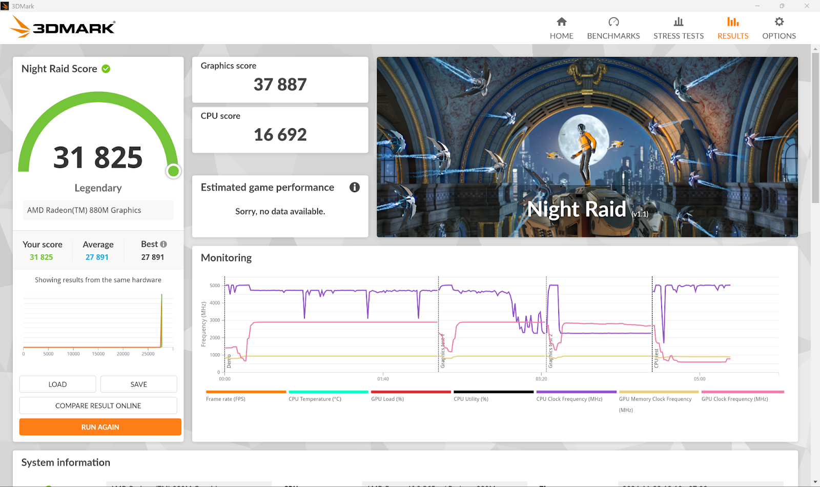This screenshot has width=820, height=487.
Task: Toggle CPU Clock Frequency legend swatch
Action: click(577, 392)
